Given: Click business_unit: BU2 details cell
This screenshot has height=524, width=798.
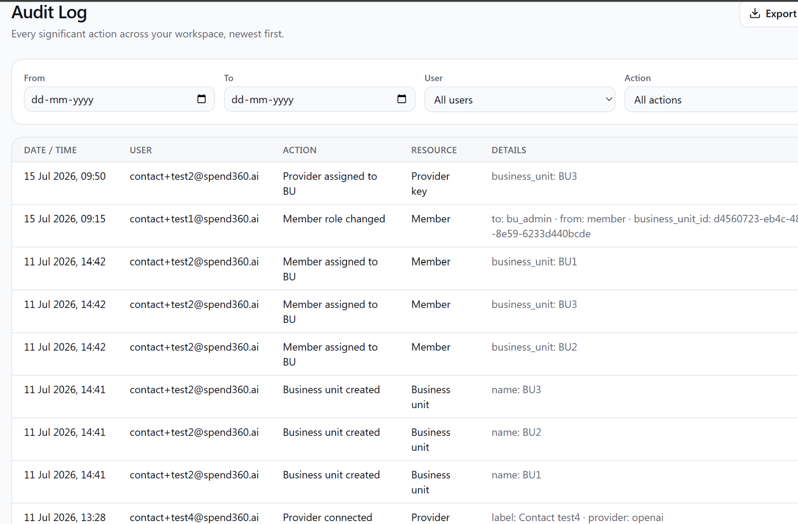Looking at the screenshot, I should click(534, 347).
